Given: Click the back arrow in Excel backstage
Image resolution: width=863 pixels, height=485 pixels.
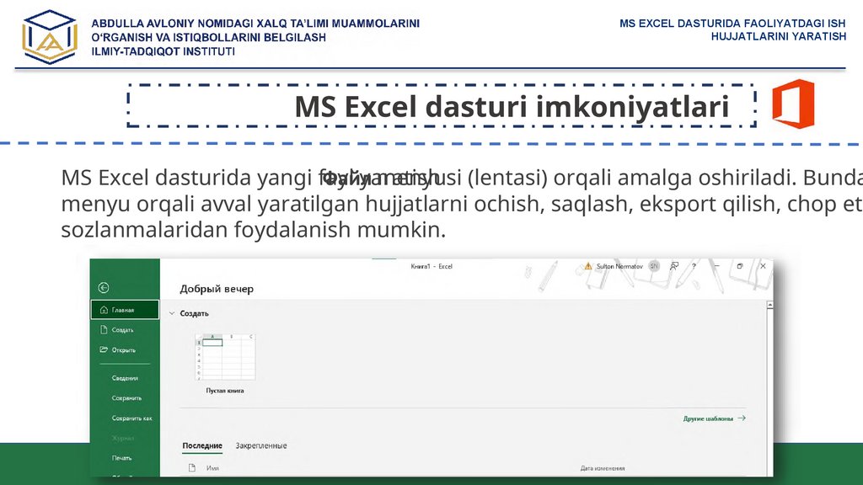Looking at the screenshot, I should tap(104, 288).
